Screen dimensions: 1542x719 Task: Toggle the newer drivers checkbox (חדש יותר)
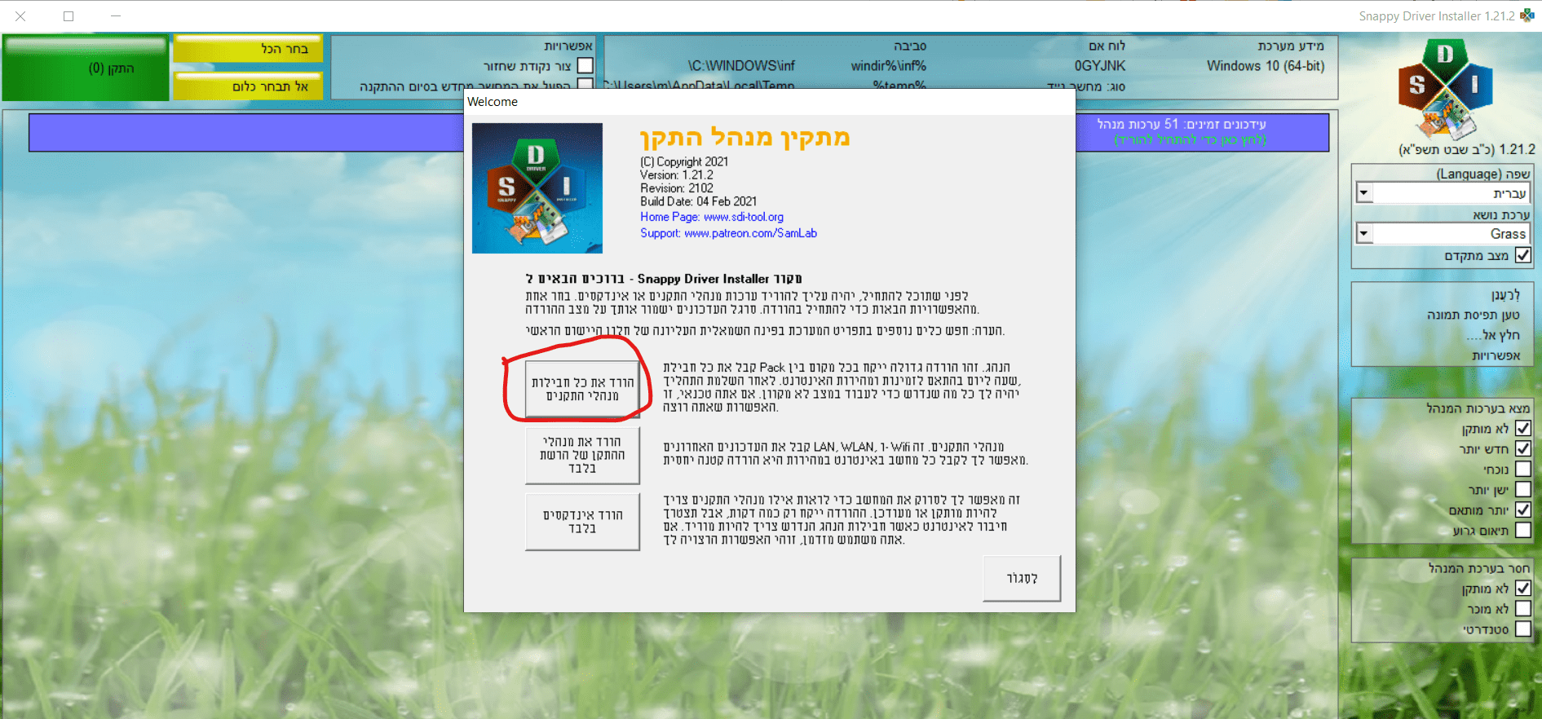[x=1522, y=448]
